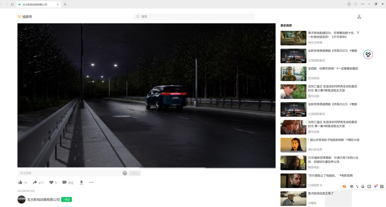
Task: Open the grid toolbox icon on input toolbar
Action: pos(382,187)
